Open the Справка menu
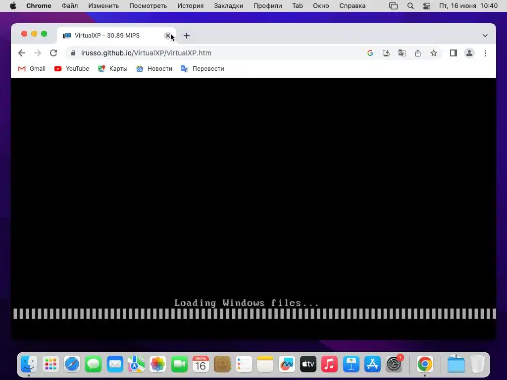507x380 pixels. (353, 6)
